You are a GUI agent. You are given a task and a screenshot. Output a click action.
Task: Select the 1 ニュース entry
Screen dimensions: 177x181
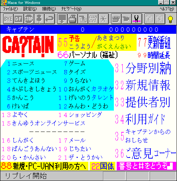click(x=21, y=64)
